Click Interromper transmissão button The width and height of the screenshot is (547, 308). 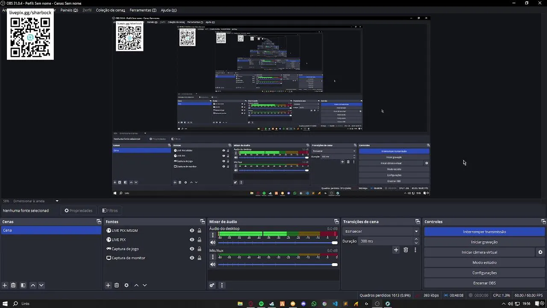tap(484, 232)
